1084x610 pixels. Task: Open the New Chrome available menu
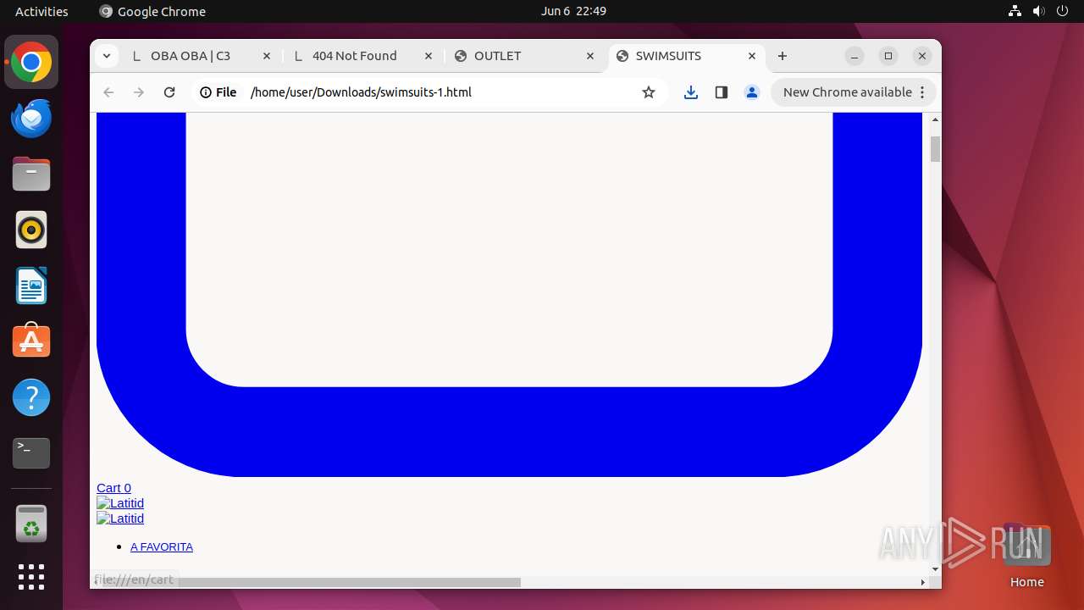click(853, 92)
